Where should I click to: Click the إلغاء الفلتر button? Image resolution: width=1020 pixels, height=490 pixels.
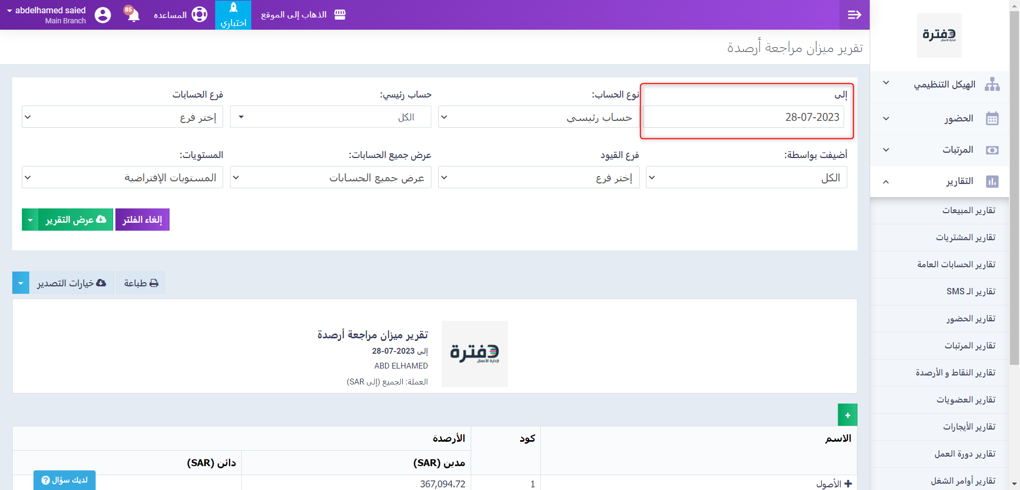(142, 220)
